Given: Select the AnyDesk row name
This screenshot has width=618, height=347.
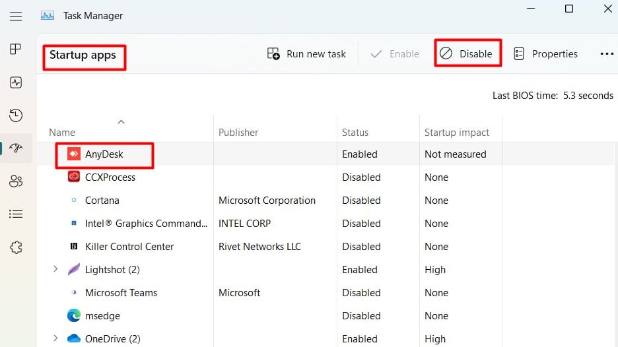Looking at the screenshot, I should [104, 154].
